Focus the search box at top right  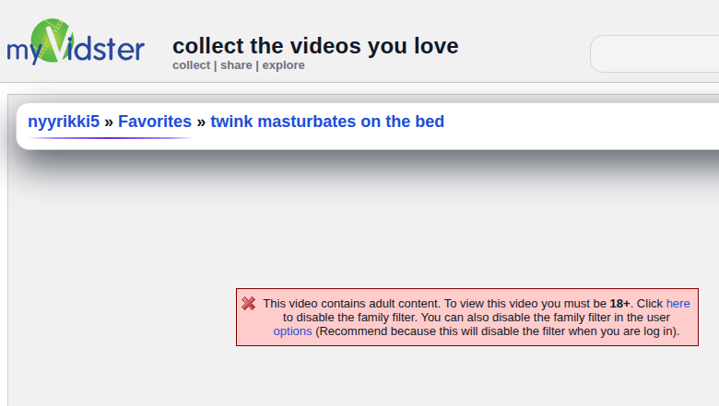tap(654, 53)
